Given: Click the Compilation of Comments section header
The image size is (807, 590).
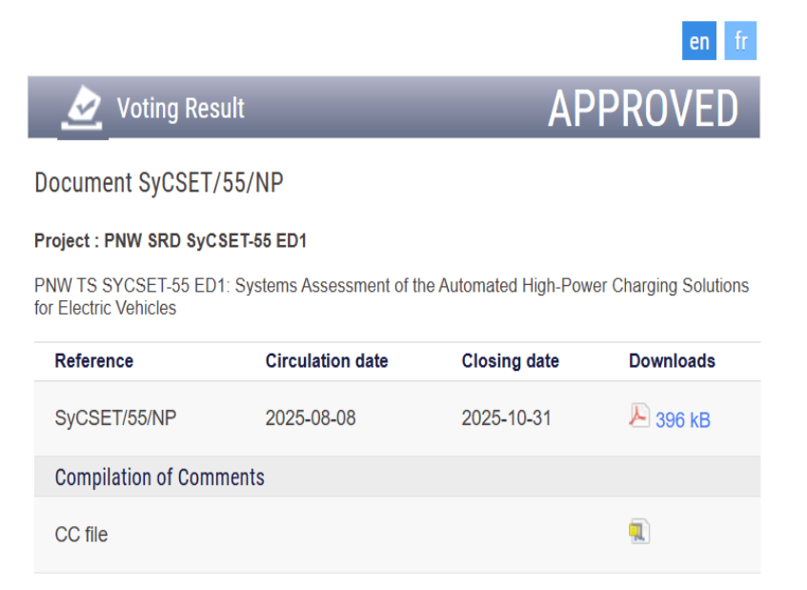Looking at the screenshot, I should [159, 477].
